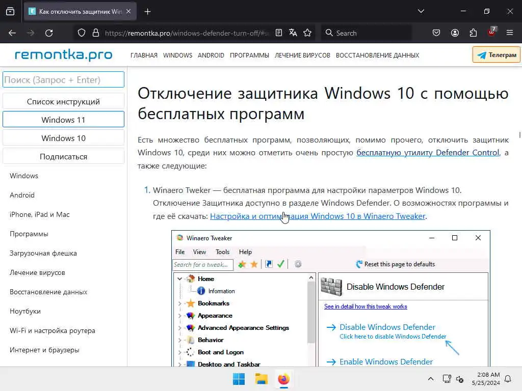522x391 pixels.
Task: Open clock showing 2:08 AM
Action: coord(486,379)
